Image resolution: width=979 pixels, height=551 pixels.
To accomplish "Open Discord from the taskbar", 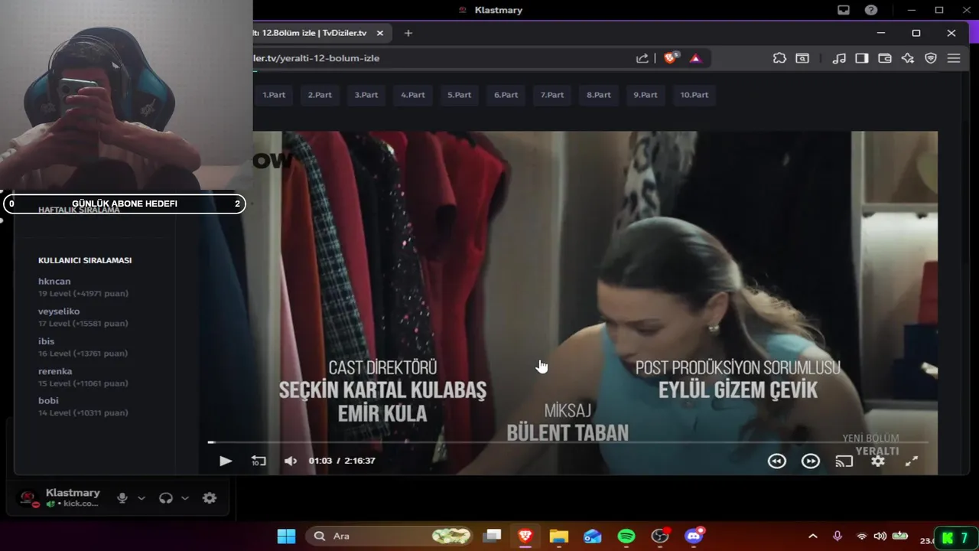I will pos(694,536).
